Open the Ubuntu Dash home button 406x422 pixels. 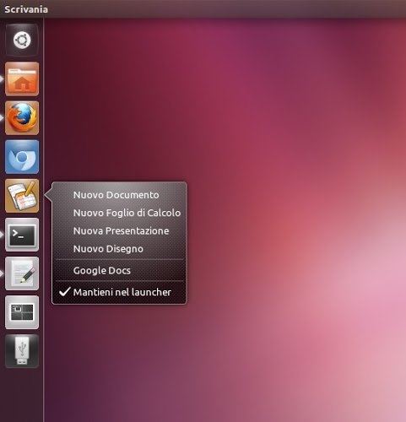click(x=22, y=40)
